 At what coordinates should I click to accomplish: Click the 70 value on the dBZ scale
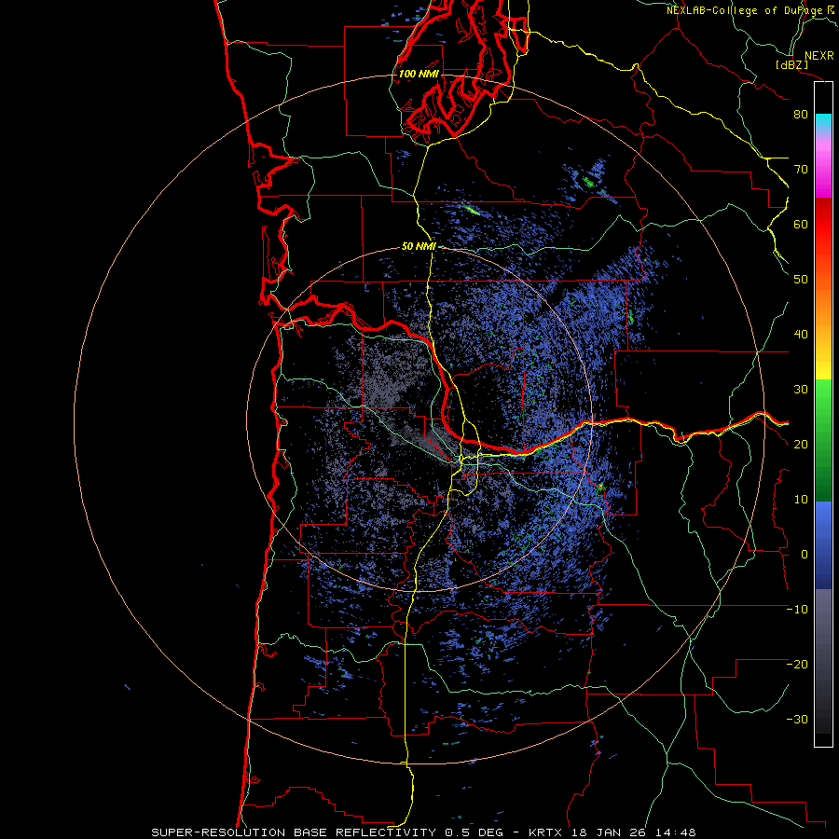pyautogui.click(x=801, y=169)
